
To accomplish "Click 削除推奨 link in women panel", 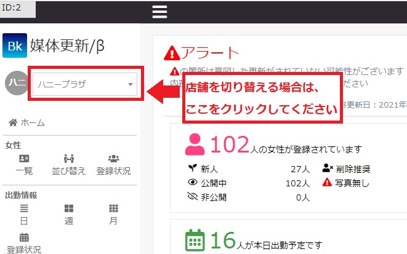I will point(346,169).
